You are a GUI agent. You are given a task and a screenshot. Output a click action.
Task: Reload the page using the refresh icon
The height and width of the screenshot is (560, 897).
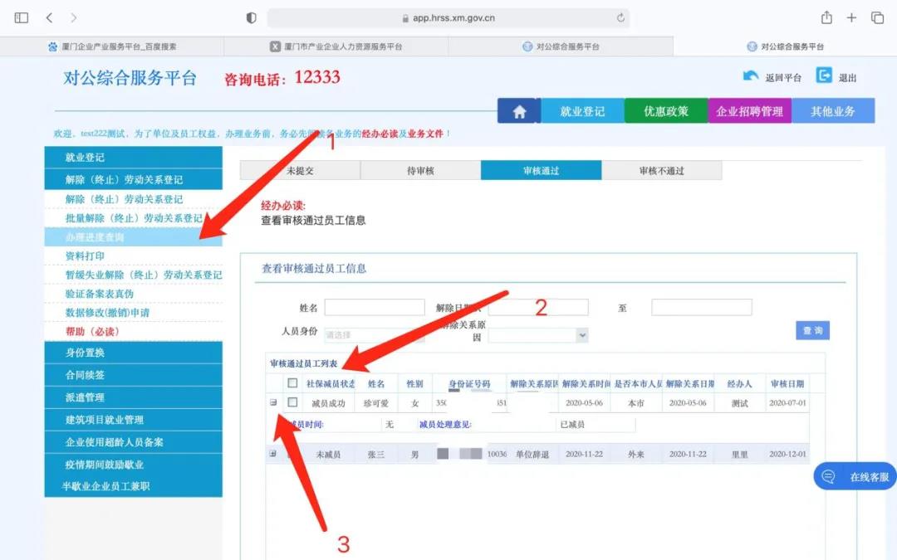point(620,17)
